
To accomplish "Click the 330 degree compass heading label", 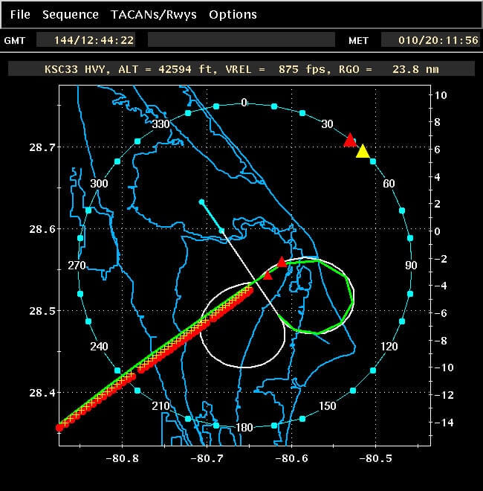I will coord(161,124).
